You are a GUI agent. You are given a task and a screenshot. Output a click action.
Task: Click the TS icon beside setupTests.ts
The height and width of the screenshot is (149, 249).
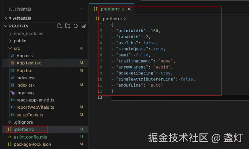[x=13, y=115]
